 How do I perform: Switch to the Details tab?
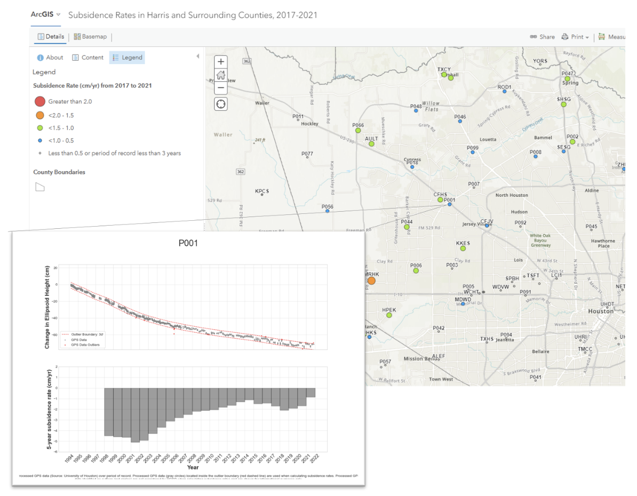(51, 37)
